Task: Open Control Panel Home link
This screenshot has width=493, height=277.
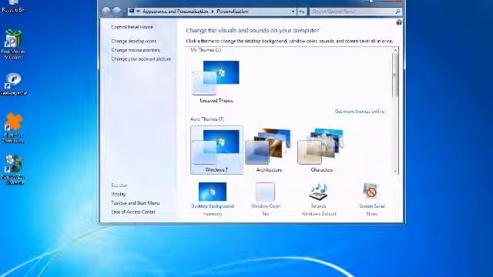Action: 132,27
